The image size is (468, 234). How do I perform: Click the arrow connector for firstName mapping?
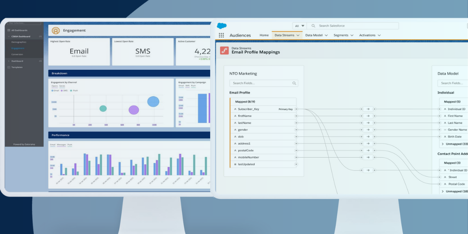pos(367,116)
